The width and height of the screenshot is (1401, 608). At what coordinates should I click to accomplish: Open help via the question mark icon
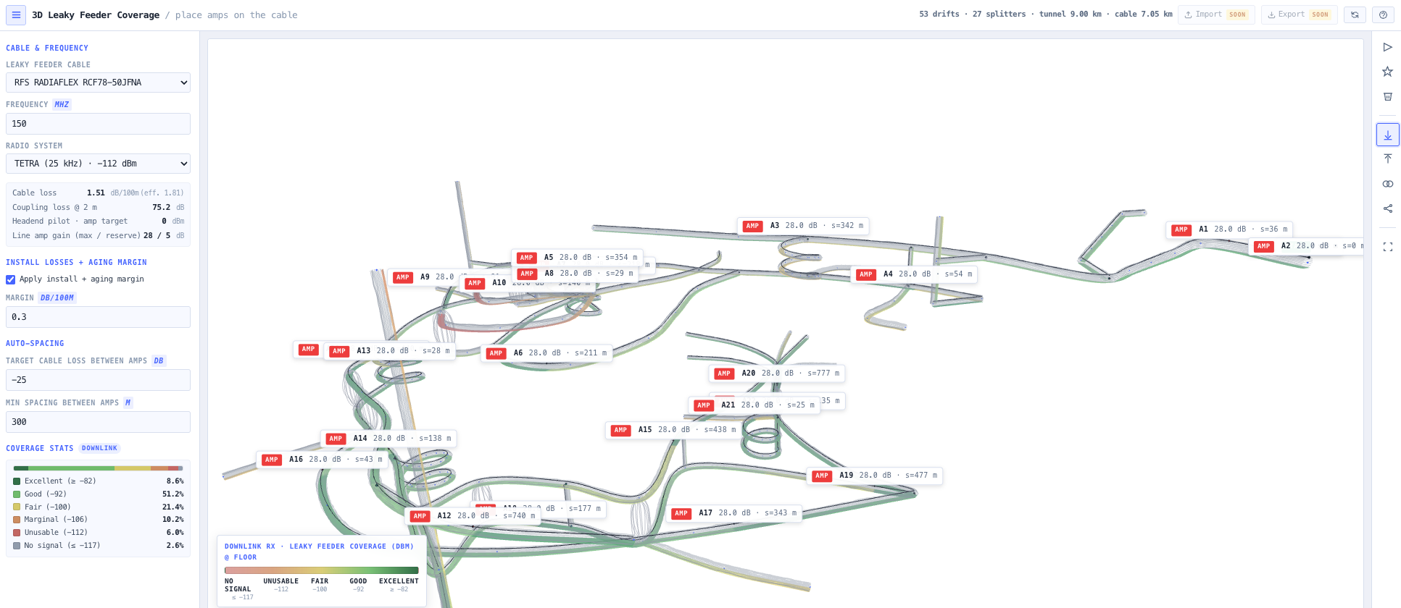pyautogui.click(x=1384, y=14)
